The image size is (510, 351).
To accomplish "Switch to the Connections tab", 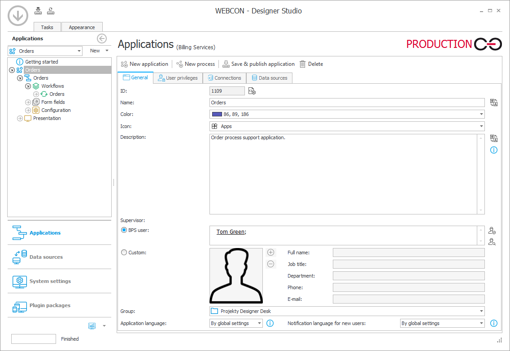I will [x=224, y=78].
